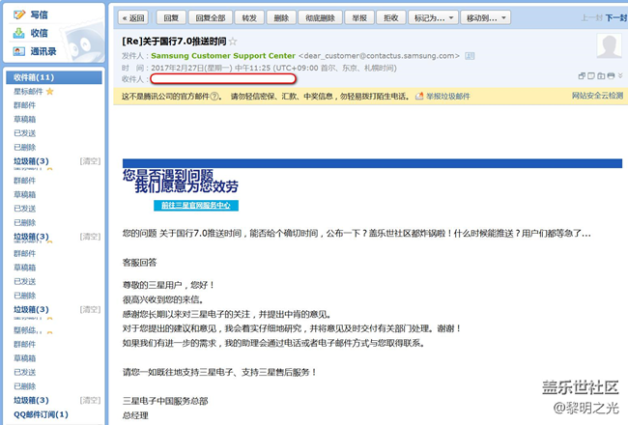Open email in new window icon
The image size is (628, 425).
pos(582,75)
